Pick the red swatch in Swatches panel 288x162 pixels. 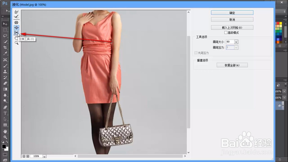point(278,23)
